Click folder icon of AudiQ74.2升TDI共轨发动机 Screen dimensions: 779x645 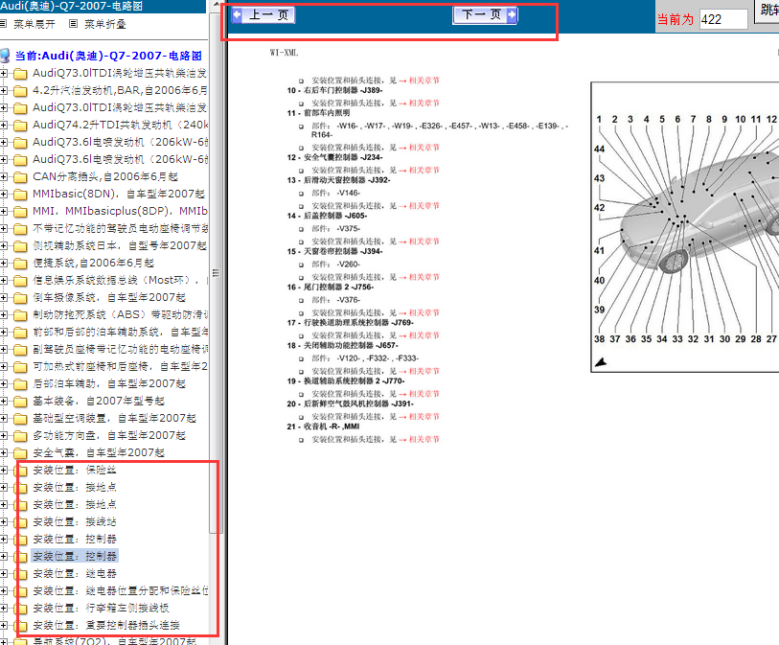[x=20, y=126]
